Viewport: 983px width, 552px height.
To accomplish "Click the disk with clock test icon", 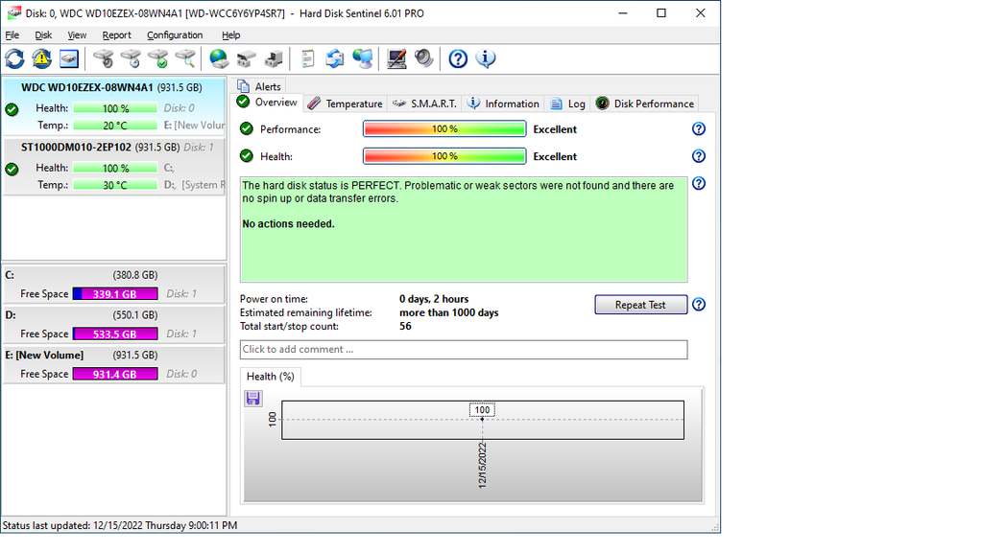I will coord(131,58).
